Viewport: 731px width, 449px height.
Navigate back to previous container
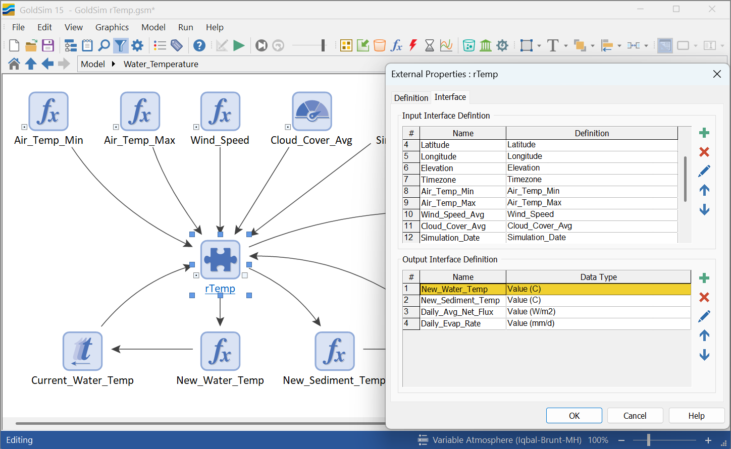point(47,64)
